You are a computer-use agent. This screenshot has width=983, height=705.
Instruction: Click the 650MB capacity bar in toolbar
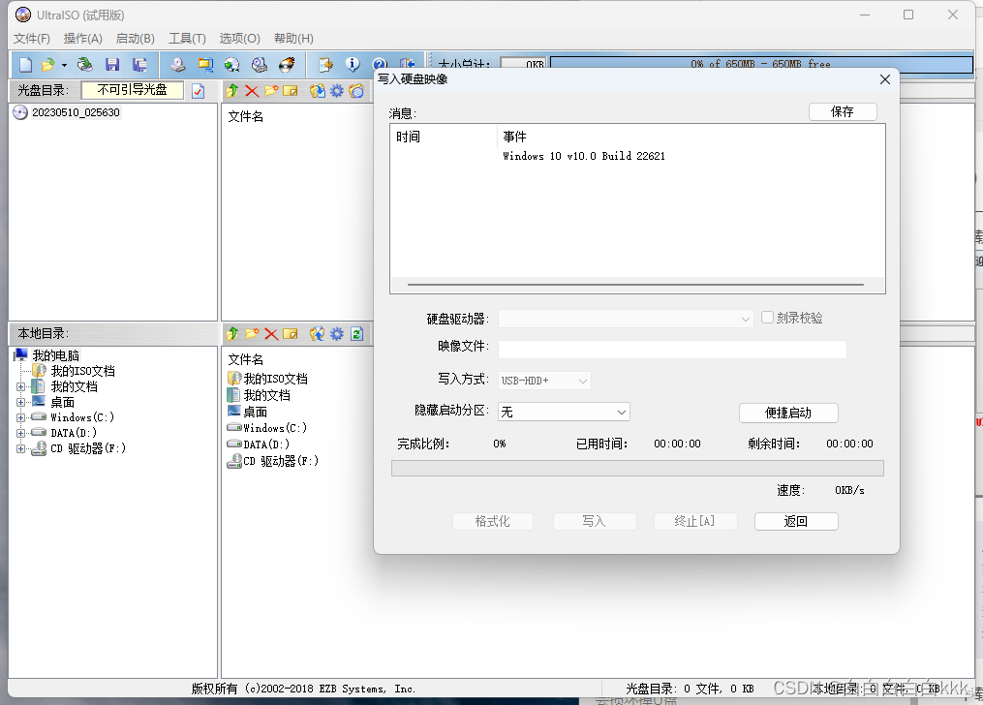pyautogui.click(x=761, y=64)
